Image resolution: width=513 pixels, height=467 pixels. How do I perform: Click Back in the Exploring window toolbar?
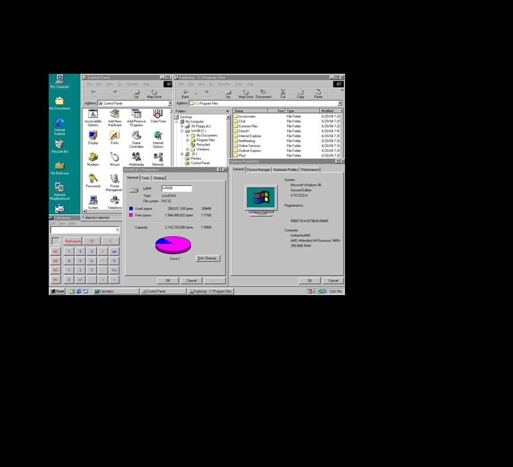point(185,94)
